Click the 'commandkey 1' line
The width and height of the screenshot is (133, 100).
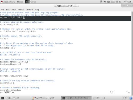pos(7,83)
